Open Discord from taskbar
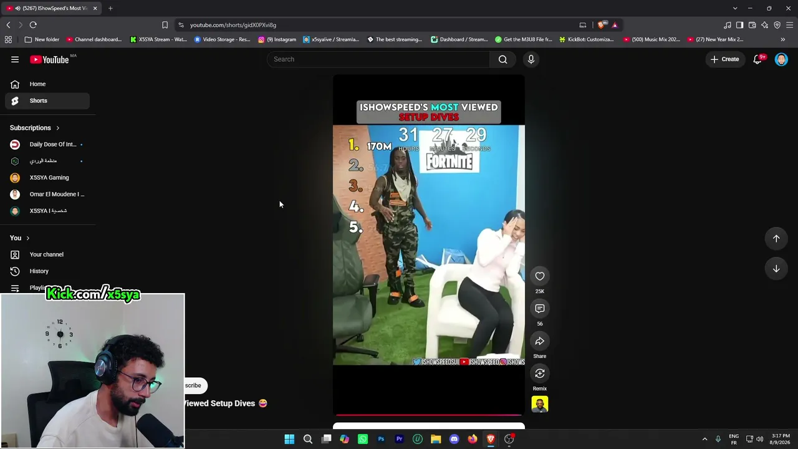 pos(454,439)
